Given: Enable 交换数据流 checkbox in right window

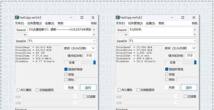Looking at the screenshot, I should [x=138, y=90].
